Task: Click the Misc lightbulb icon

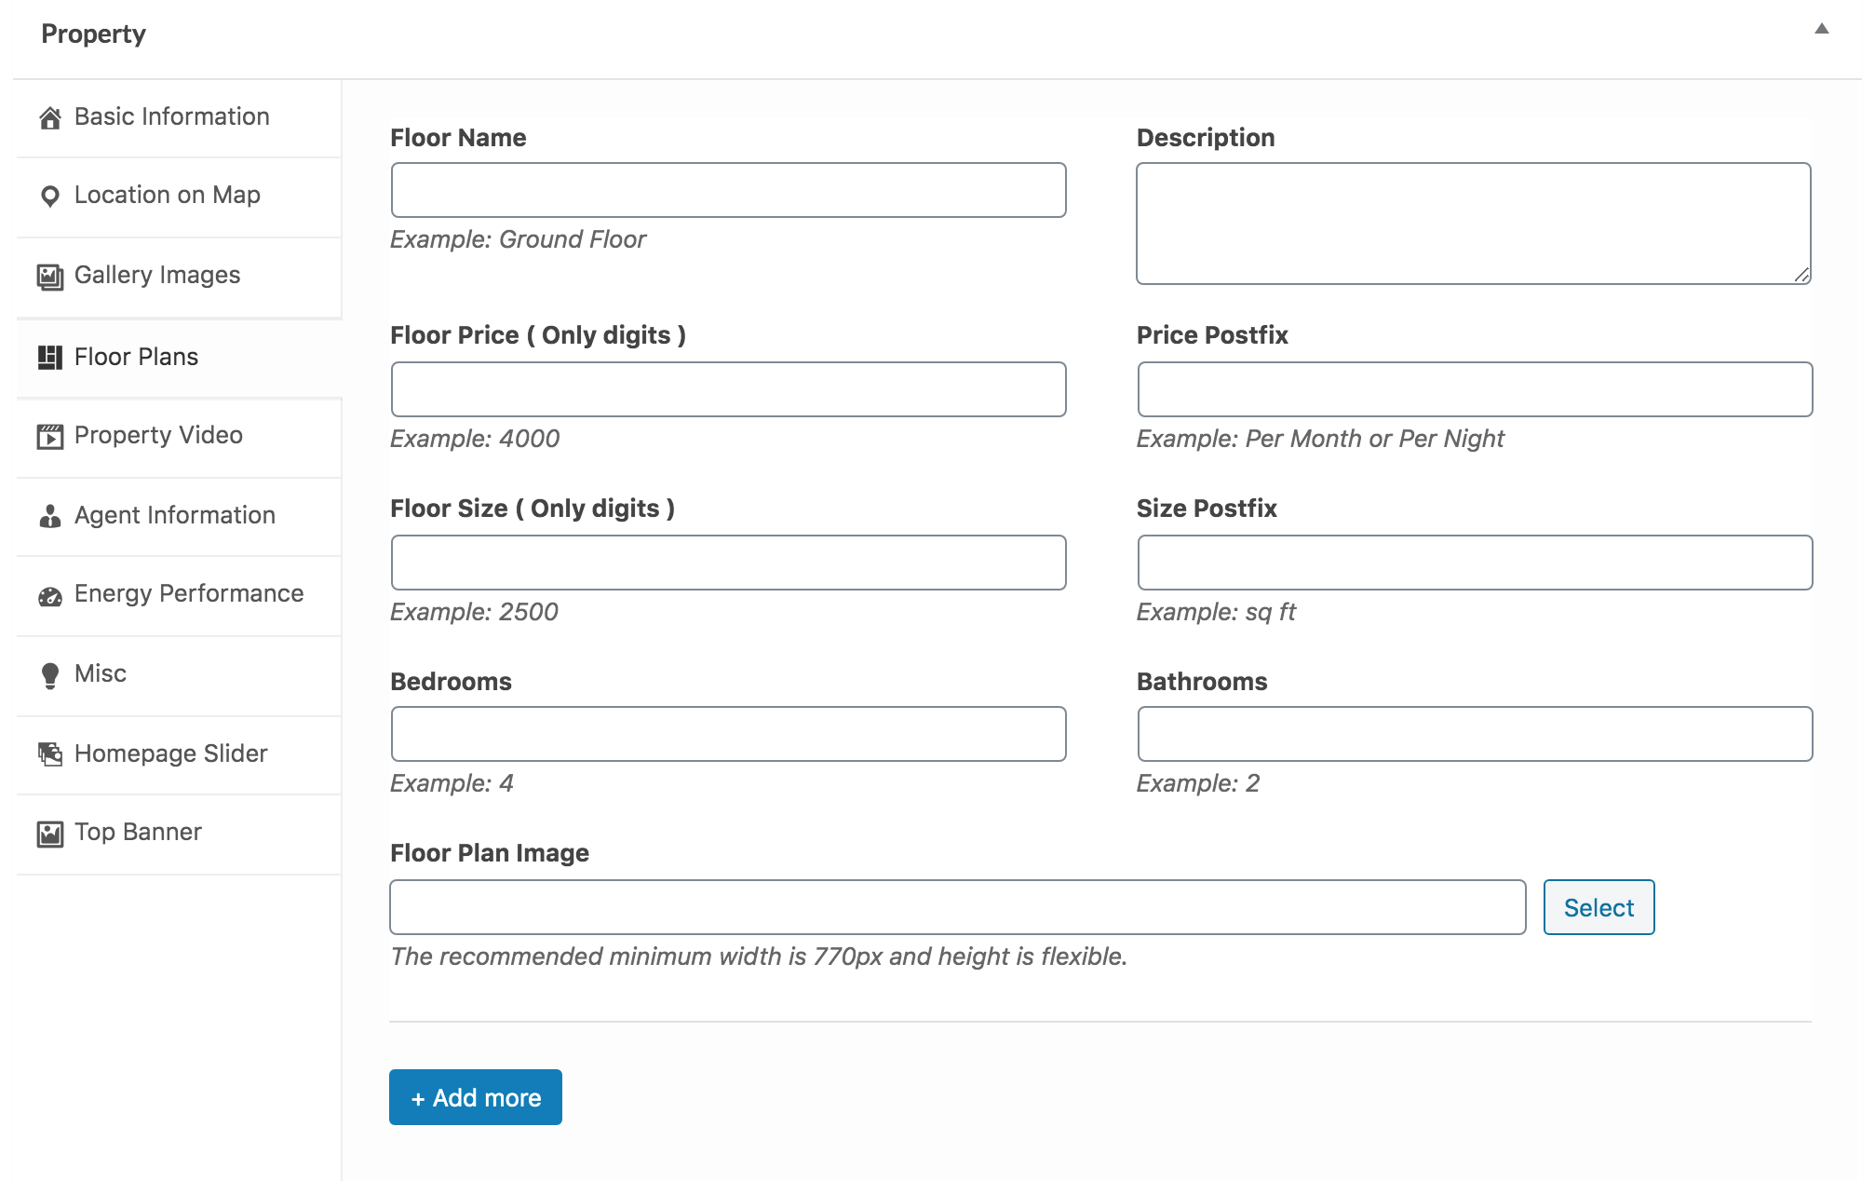Action: point(50,675)
